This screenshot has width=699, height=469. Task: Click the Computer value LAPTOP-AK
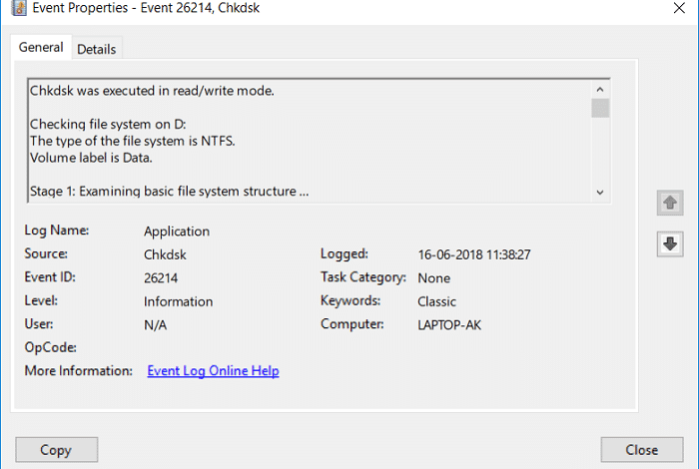pyautogui.click(x=449, y=325)
